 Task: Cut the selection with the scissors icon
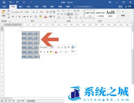pos(8,11)
